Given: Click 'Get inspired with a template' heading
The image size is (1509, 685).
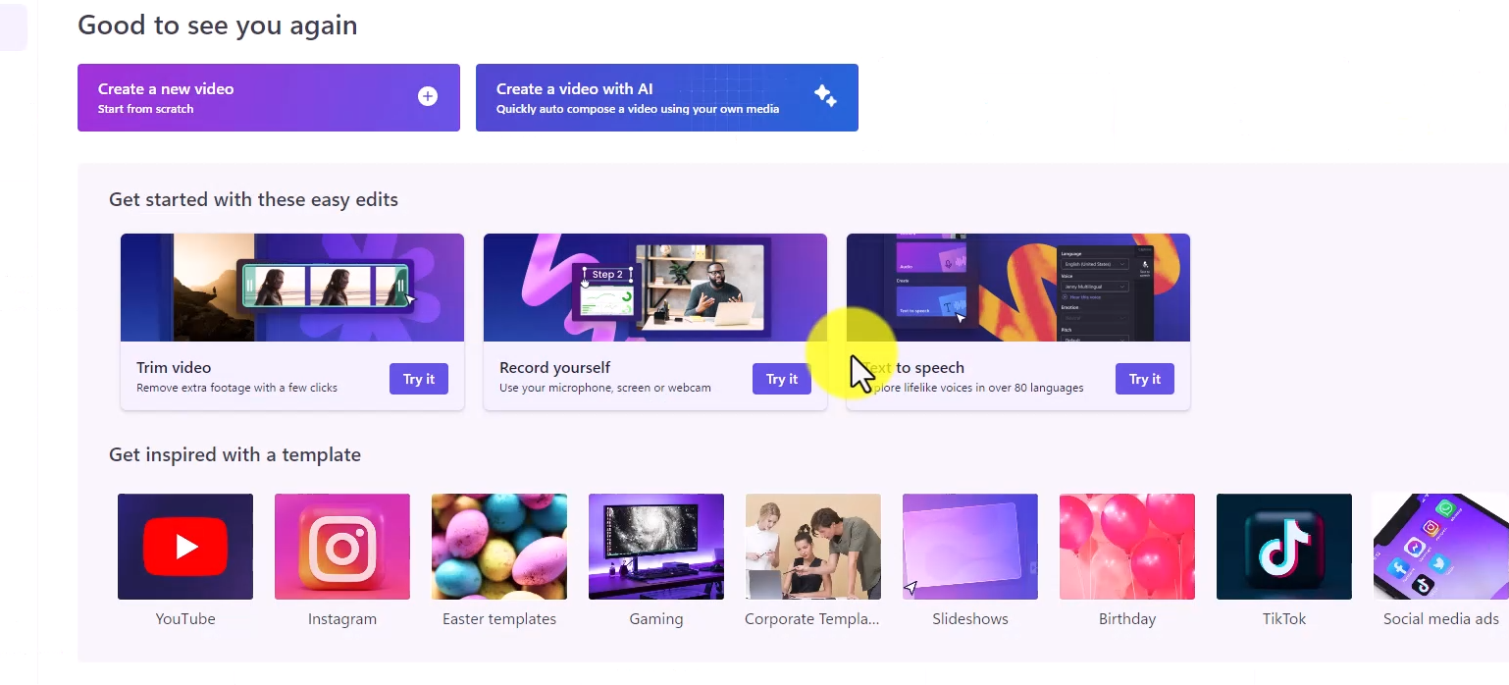Looking at the screenshot, I should point(234,454).
